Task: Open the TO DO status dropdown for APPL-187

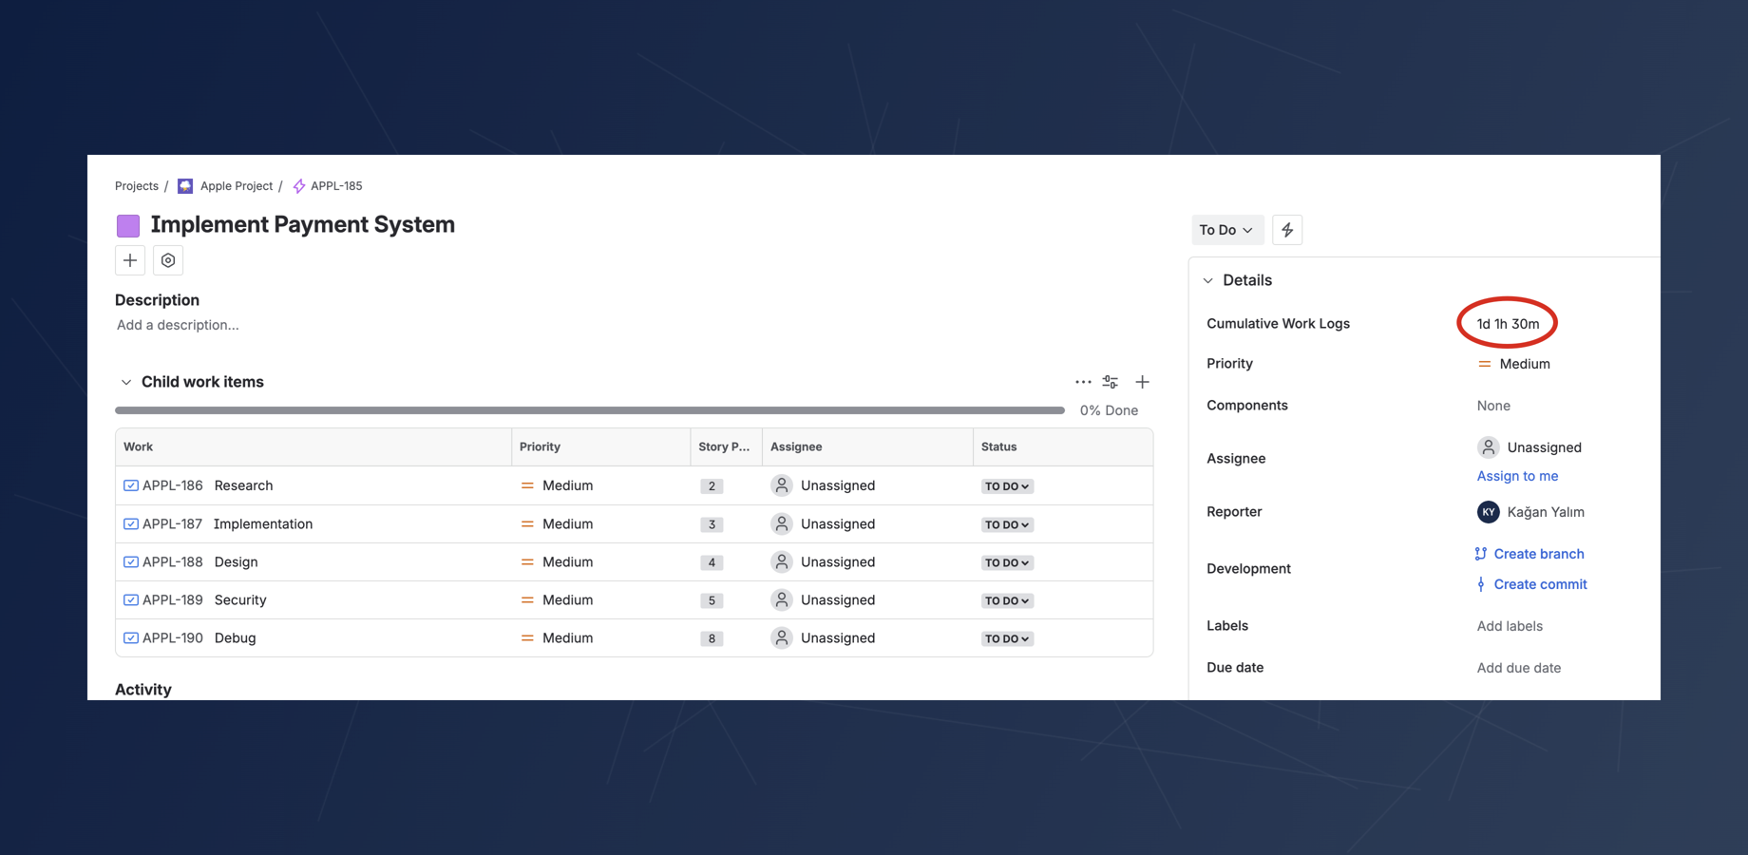Action: pos(1006,523)
